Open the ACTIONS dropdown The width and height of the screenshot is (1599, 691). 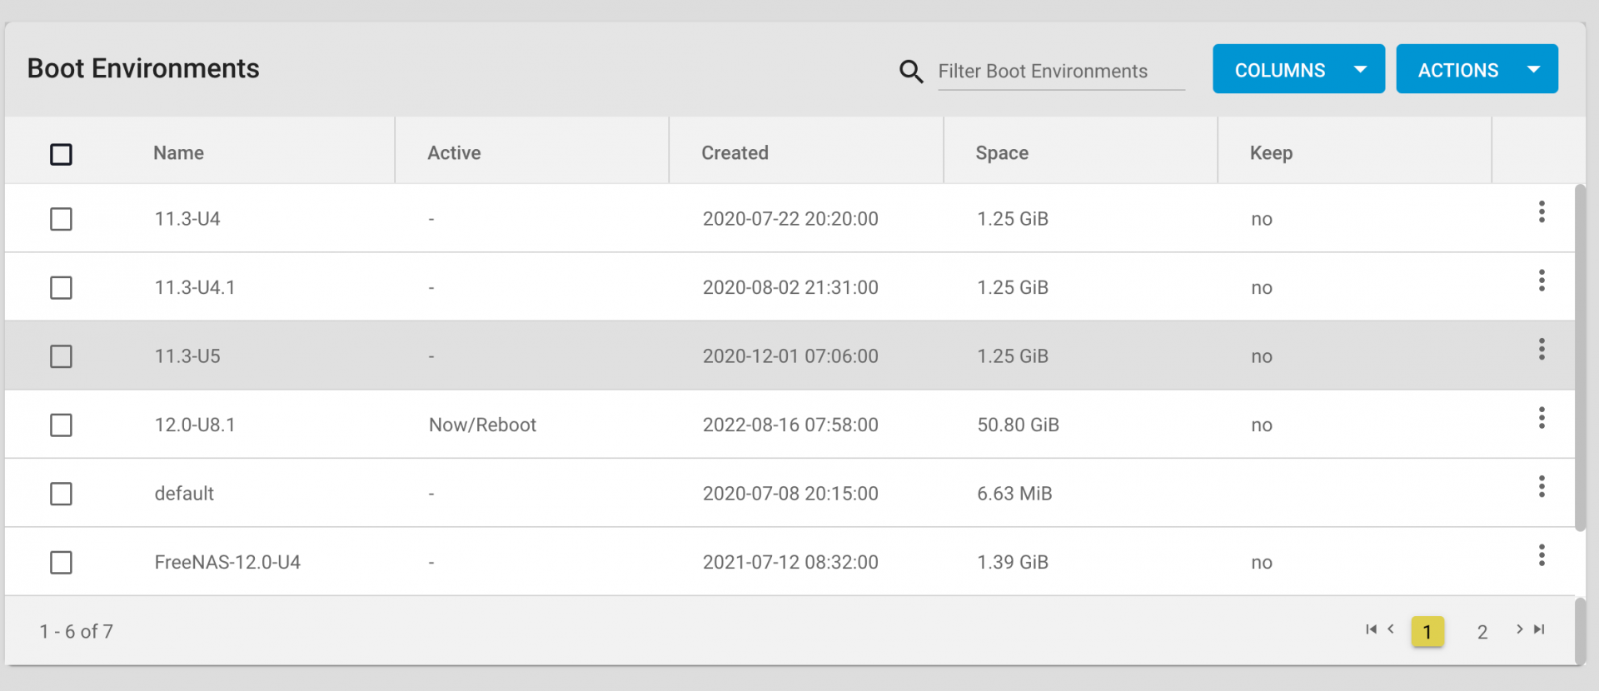(1476, 69)
